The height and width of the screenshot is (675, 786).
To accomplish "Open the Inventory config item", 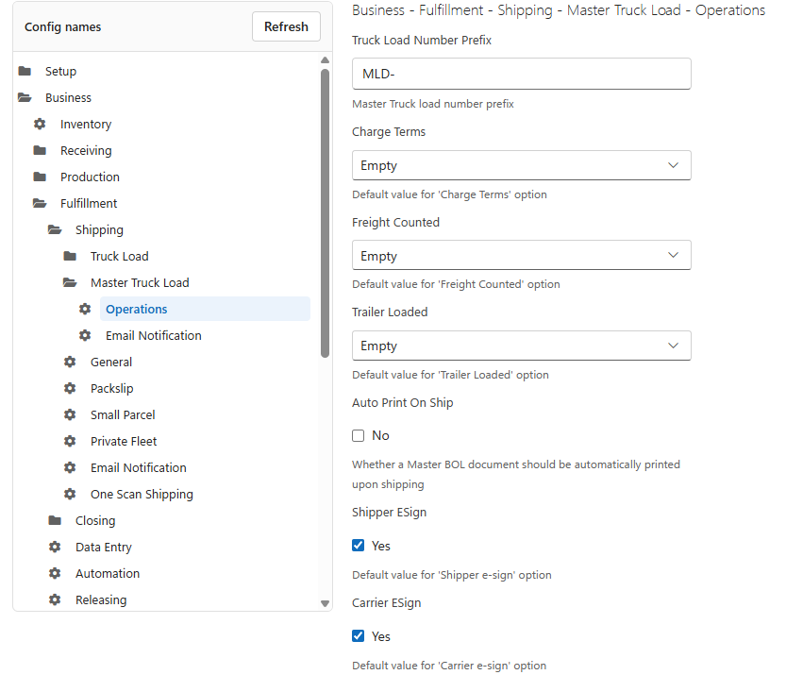I will click(x=86, y=124).
